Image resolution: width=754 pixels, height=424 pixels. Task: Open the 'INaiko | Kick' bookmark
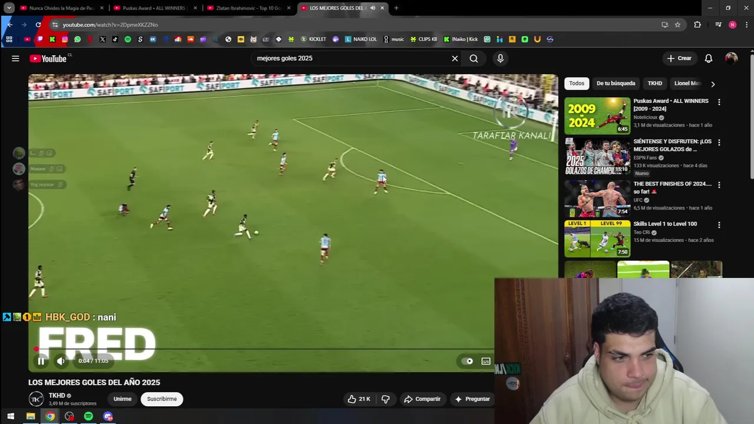(x=461, y=39)
